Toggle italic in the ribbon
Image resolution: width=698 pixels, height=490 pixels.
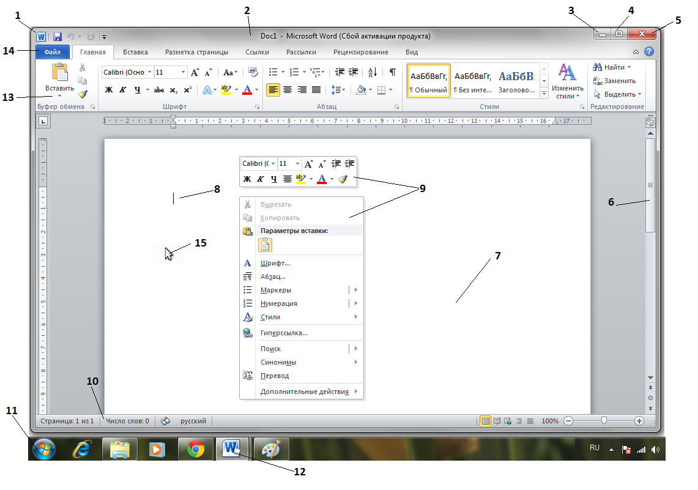point(123,90)
